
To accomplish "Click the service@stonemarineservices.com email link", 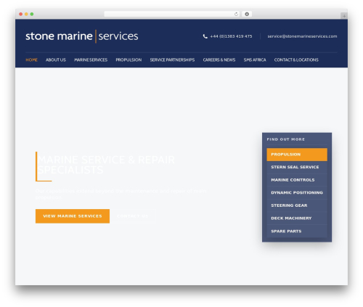I will [302, 36].
